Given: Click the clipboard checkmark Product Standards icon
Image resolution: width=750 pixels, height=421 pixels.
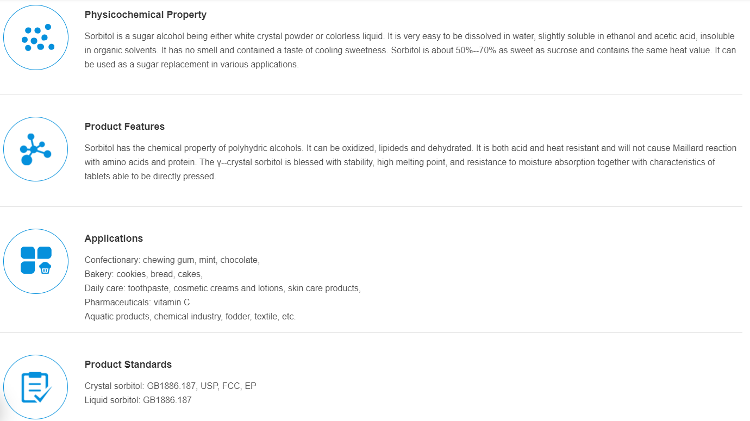Looking at the screenshot, I should pyautogui.click(x=36, y=387).
